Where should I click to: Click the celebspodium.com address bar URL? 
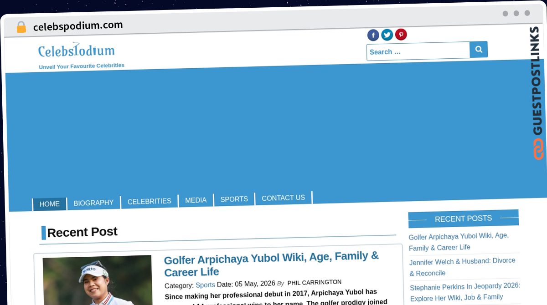(x=78, y=26)
